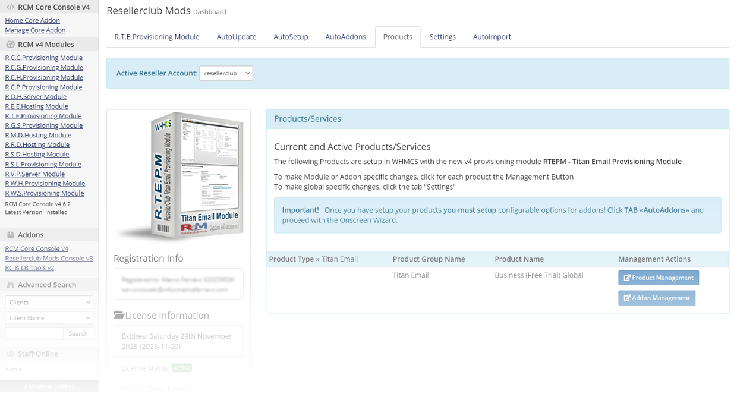Click the 'Registration Info' heading
The width and height of the screenshot is (737, 403).
[x=149, y=258]
